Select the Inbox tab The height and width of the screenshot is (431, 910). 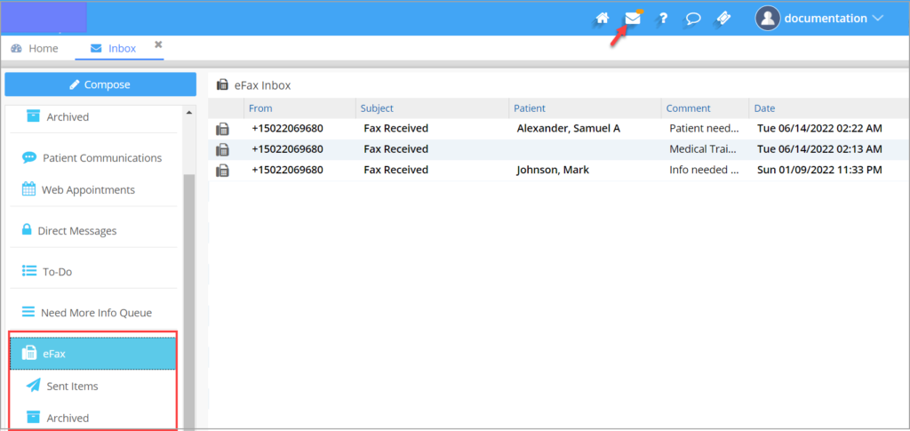tap(113, 49)
